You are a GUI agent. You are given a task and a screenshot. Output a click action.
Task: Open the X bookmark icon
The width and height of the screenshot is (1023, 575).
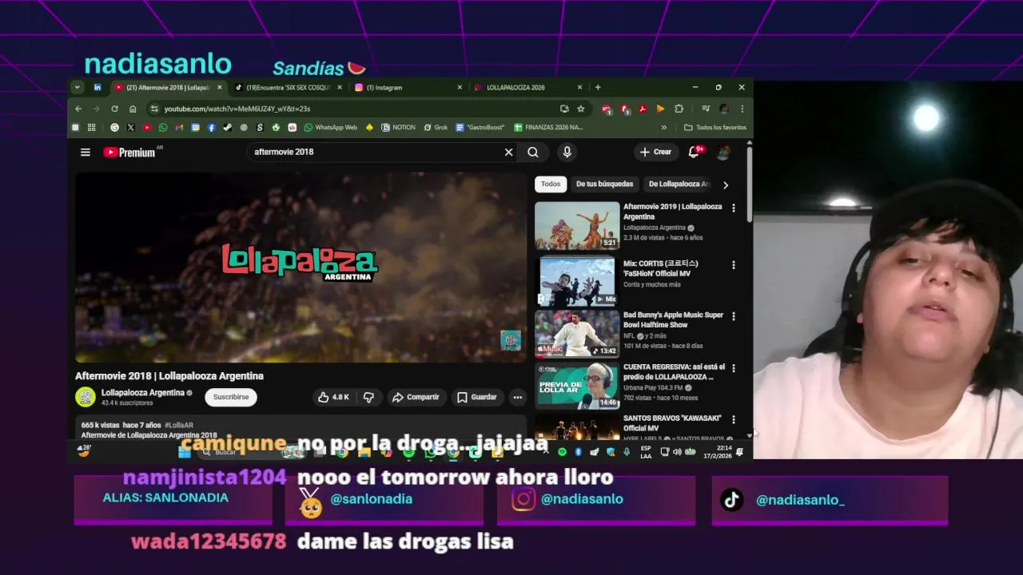pyautogui.click(x=130, y=128)
